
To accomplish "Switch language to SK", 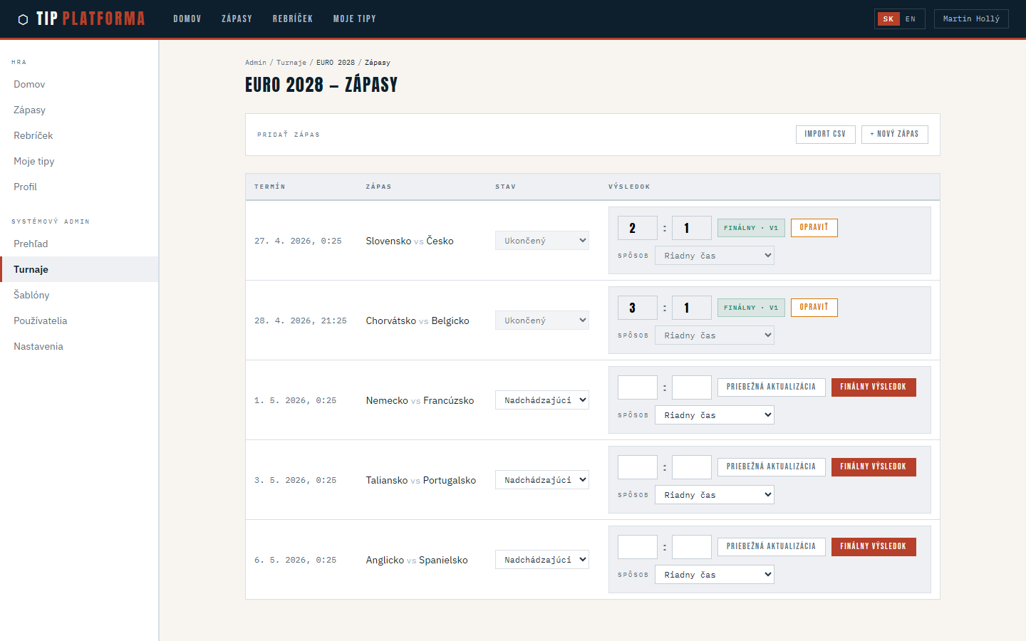I will [x=888, y=19].
